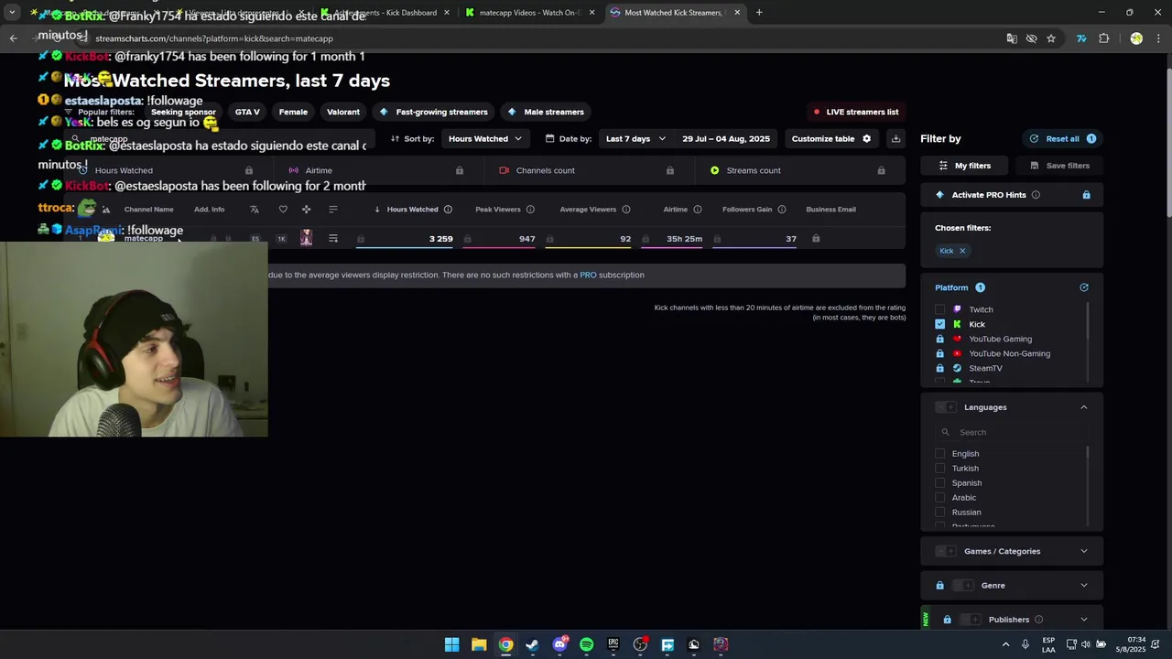The image size is (1172, 659).
Task: Open the Followers Gain info icon
Action: tap(782, 210)
